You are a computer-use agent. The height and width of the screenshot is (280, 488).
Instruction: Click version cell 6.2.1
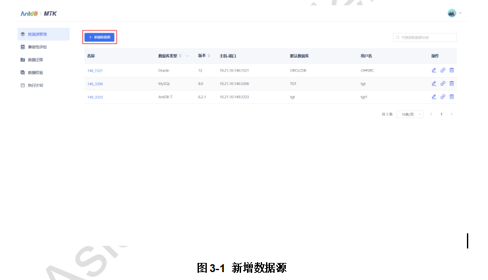(202, 97)
